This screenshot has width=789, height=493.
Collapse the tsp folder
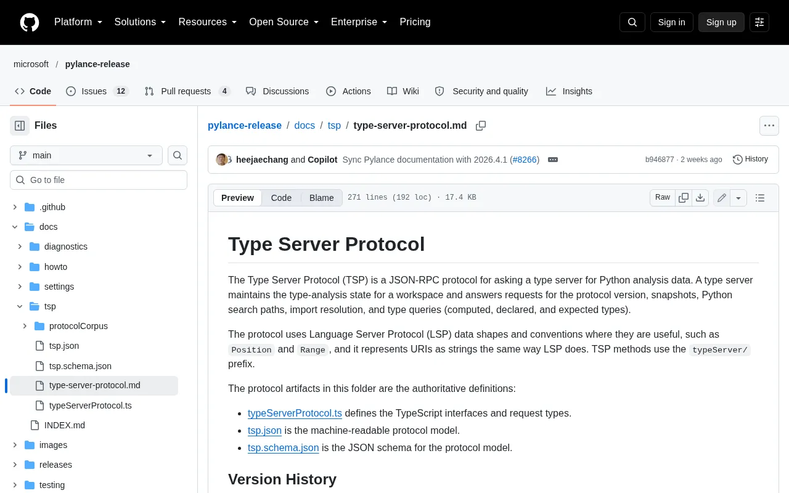click(x=20, y=306)
